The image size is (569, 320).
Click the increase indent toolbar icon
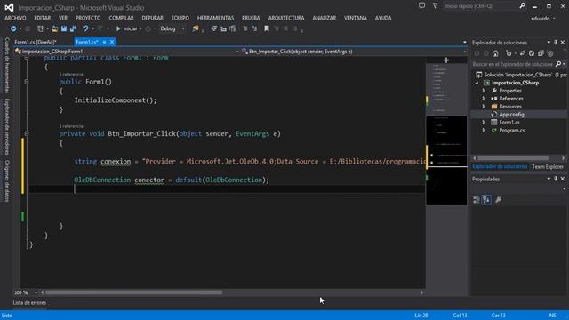(x=223, y=28)
